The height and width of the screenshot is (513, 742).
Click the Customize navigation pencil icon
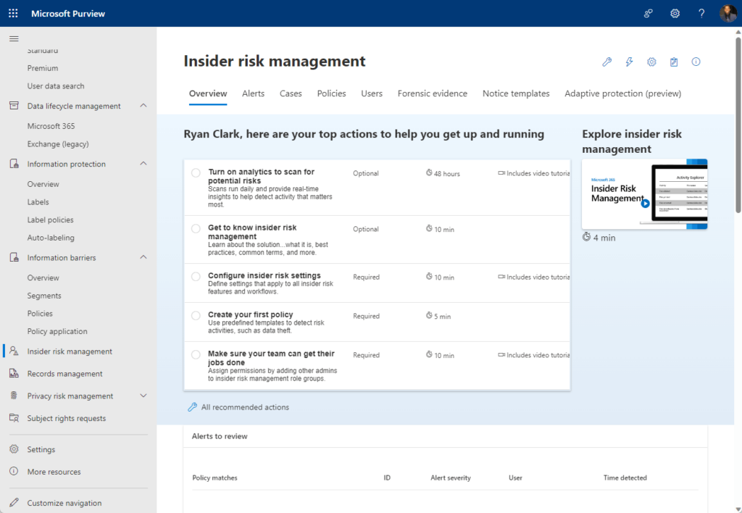[14, 503]
